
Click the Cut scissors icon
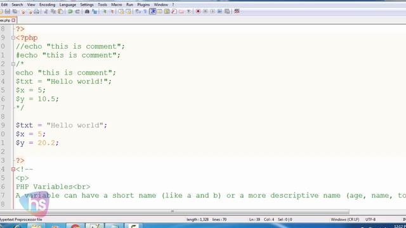click(46, 11)
